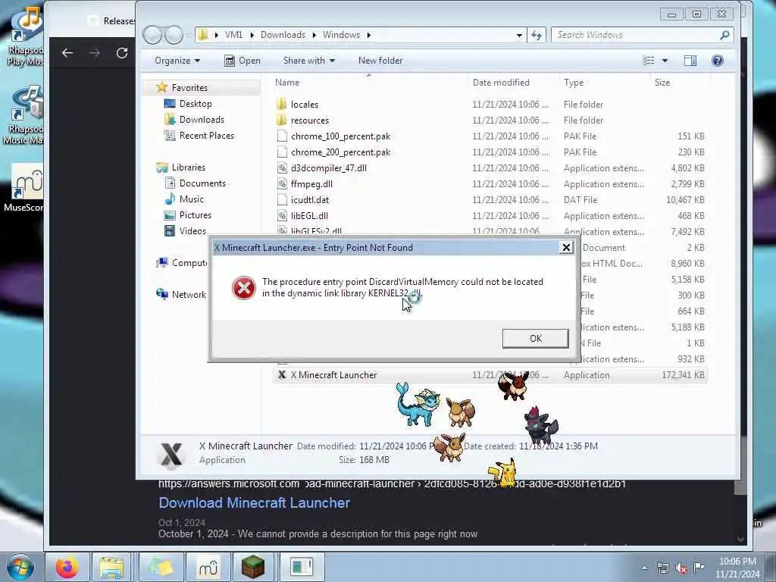This screenshot has height=582, width=776.
Task: Click the Action Center flag icon
Action: pyautogui.click(x=699, y=568)
